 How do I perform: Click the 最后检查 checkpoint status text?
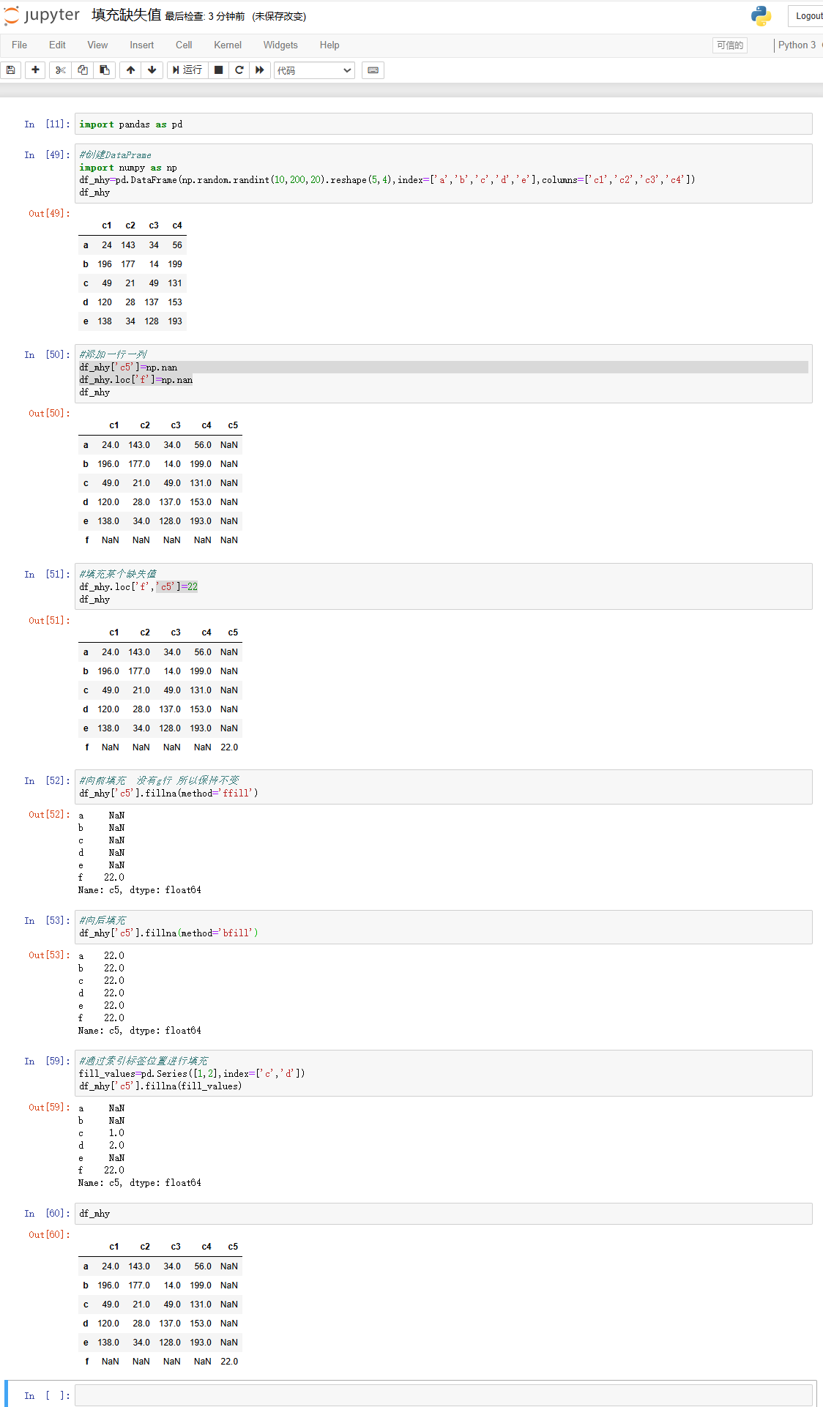(x=205, y=16)
